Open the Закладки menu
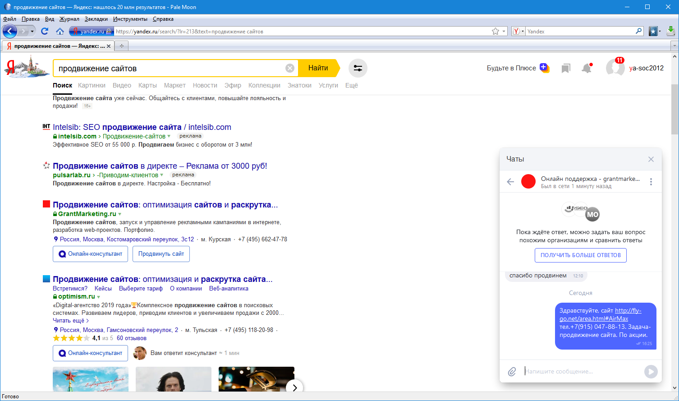The image size is (679, 401). (96, 19)
